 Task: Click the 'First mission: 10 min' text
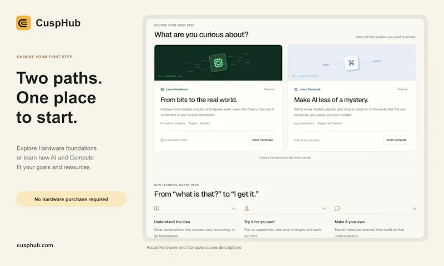(x=176, y=140)
